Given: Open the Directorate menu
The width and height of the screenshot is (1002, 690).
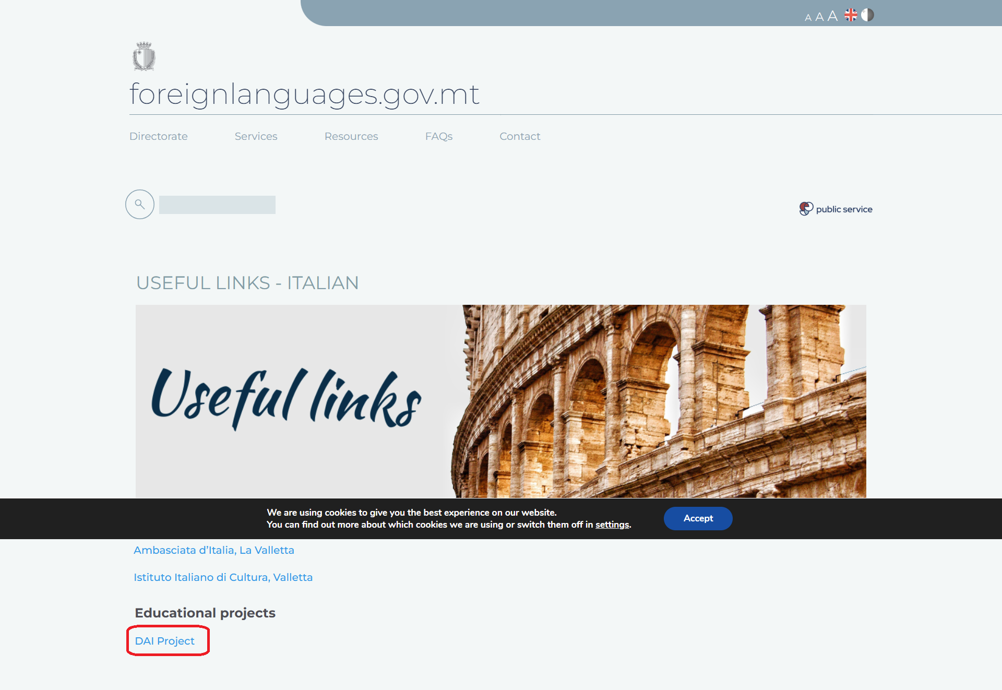Looking at the screenshot, I should tap(158, 136).
